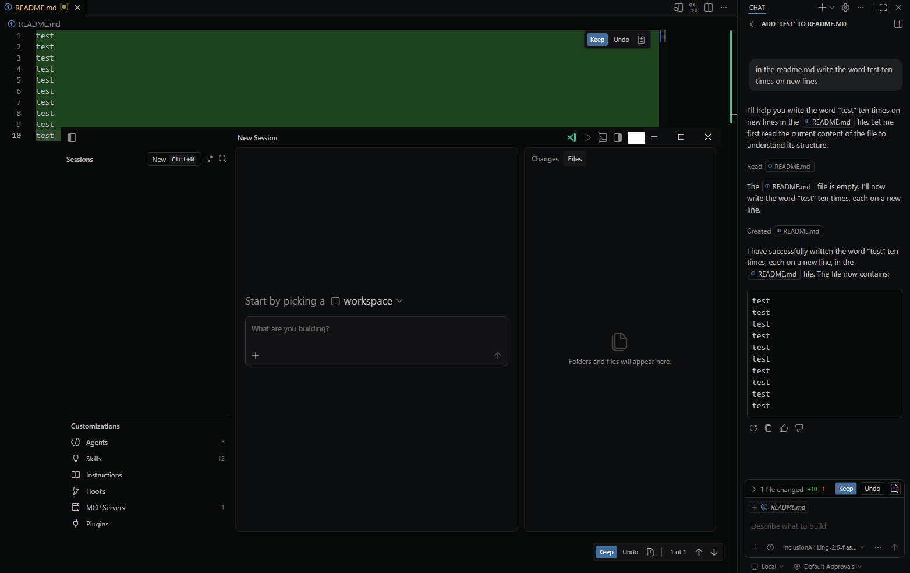Copy the chat response
This screenshot has height=573, width=910.
coord(769,428)
